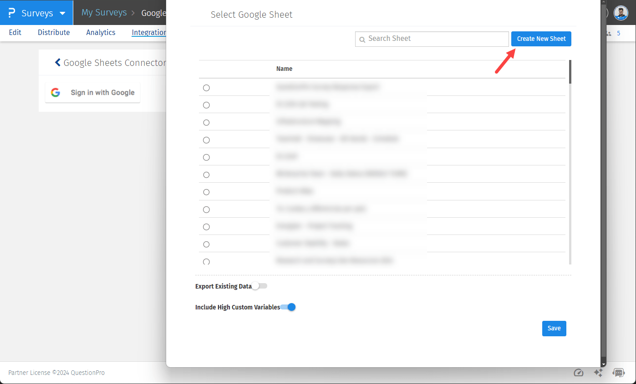Select the first sheet's radio button
Viewport: 636px width, 384px height.
click(x=206, y=88)
